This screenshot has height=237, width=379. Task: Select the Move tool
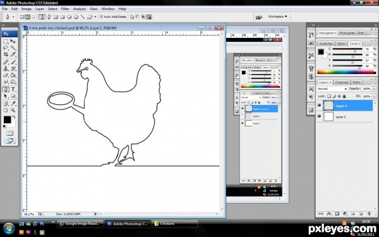[13, 41]
